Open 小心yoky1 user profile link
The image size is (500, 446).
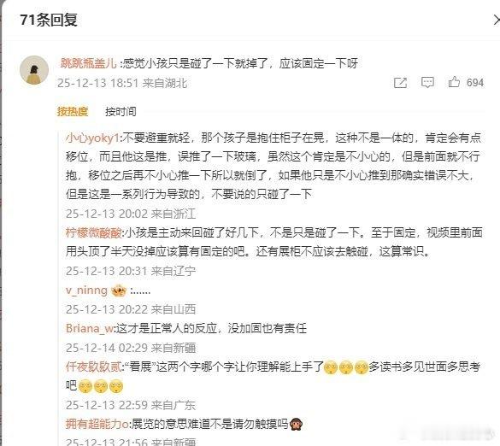coord(92,138)
